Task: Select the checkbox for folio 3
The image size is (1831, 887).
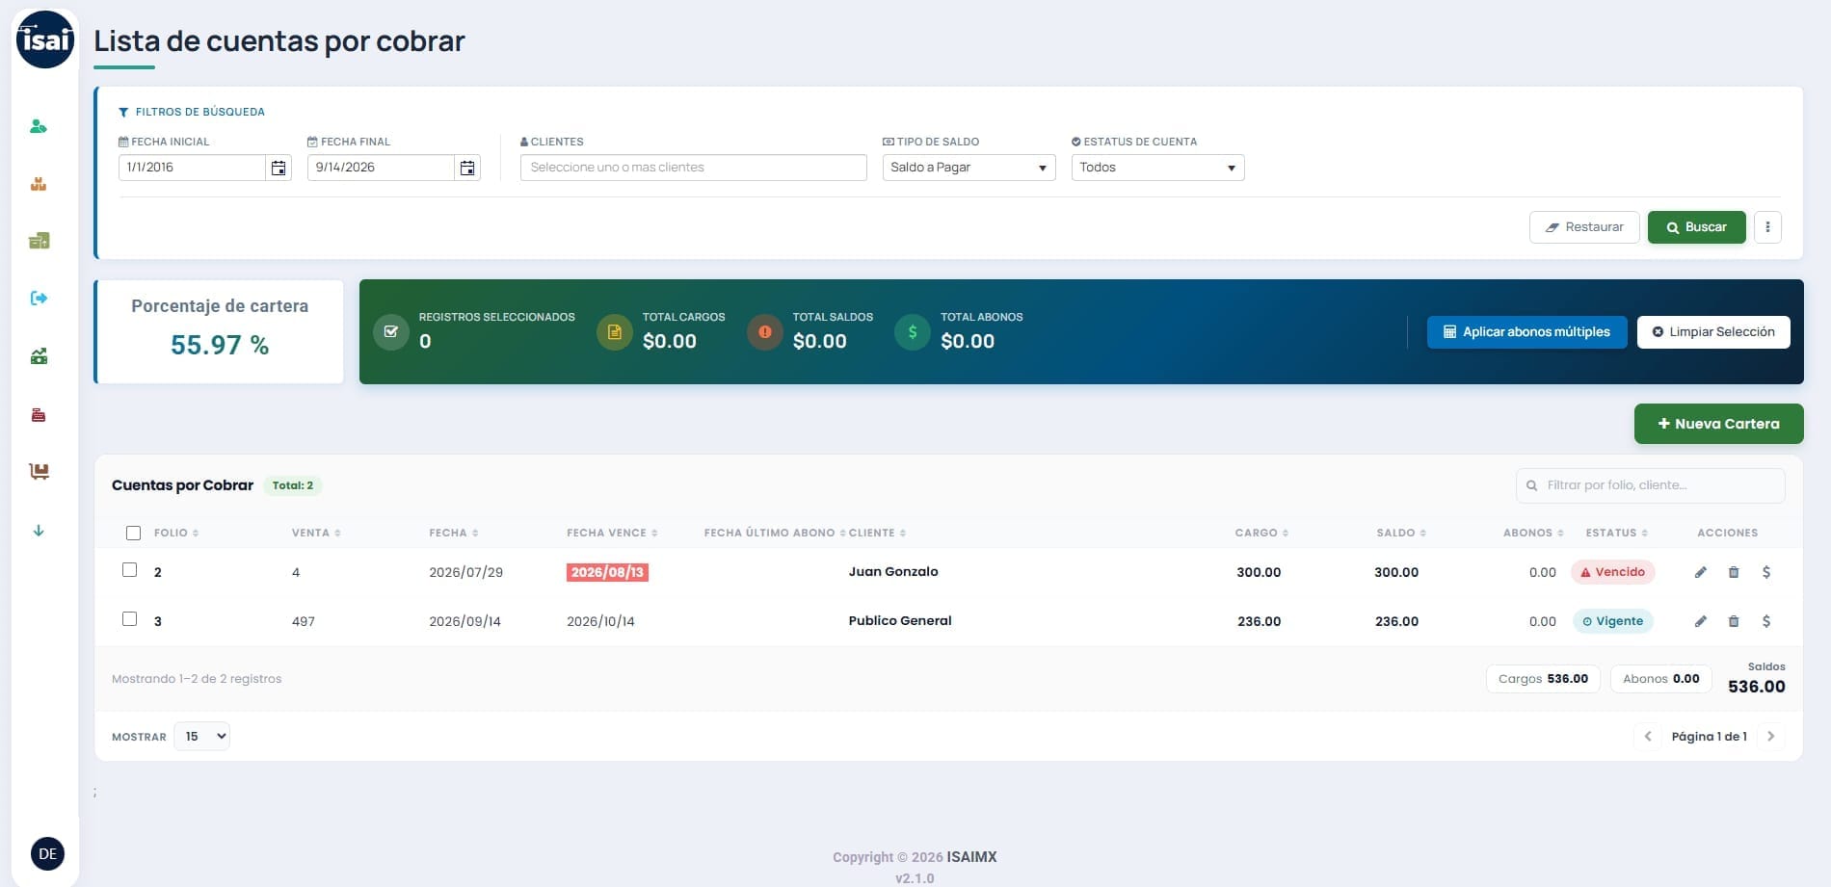Action: (x=130, y=619)
